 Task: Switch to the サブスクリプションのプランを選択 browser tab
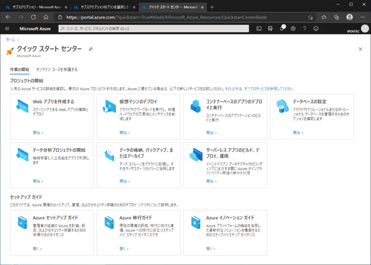click(105, 7)
